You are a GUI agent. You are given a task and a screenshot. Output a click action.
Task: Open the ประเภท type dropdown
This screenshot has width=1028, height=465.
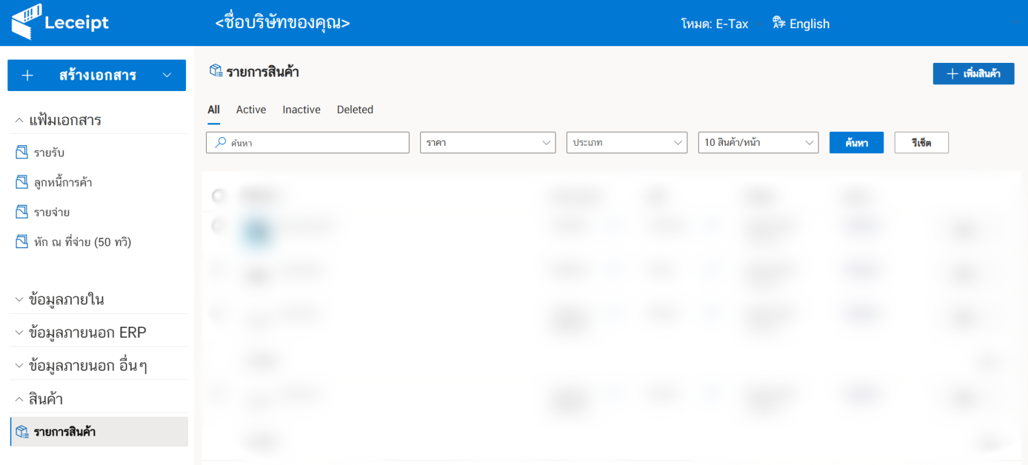click(x=626, y=143)
